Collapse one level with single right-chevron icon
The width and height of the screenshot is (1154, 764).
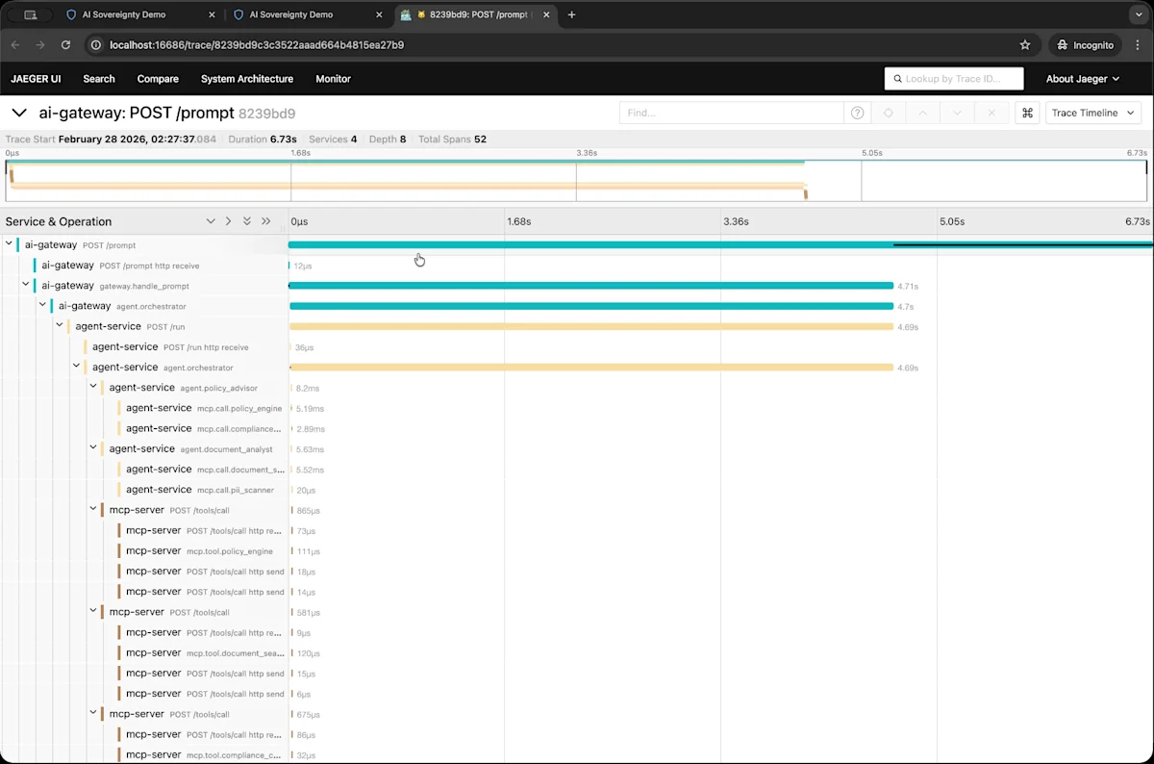coord(228,221)
